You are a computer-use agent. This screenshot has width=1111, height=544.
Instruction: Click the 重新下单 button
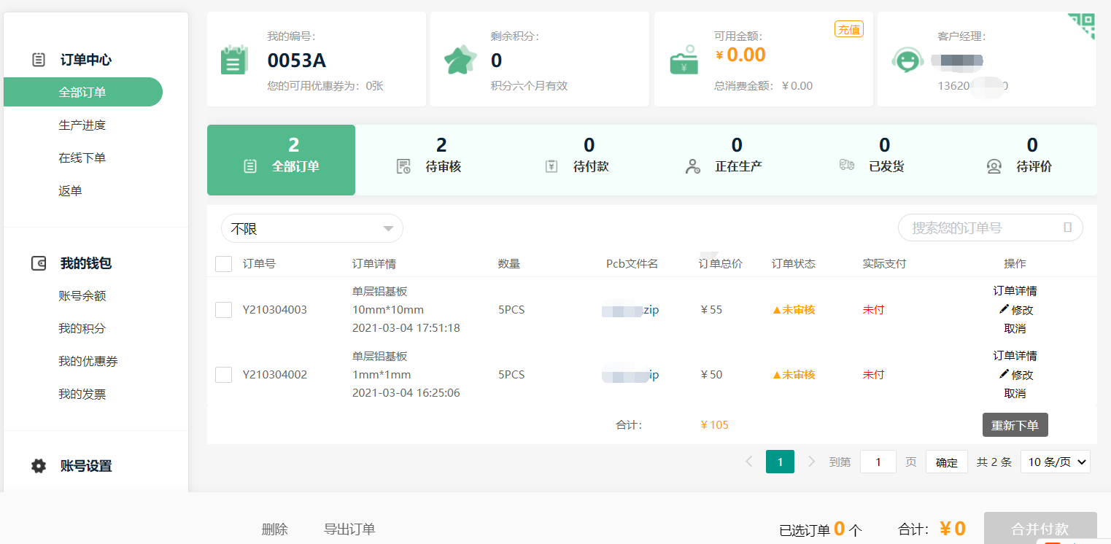click(1015, 424)
